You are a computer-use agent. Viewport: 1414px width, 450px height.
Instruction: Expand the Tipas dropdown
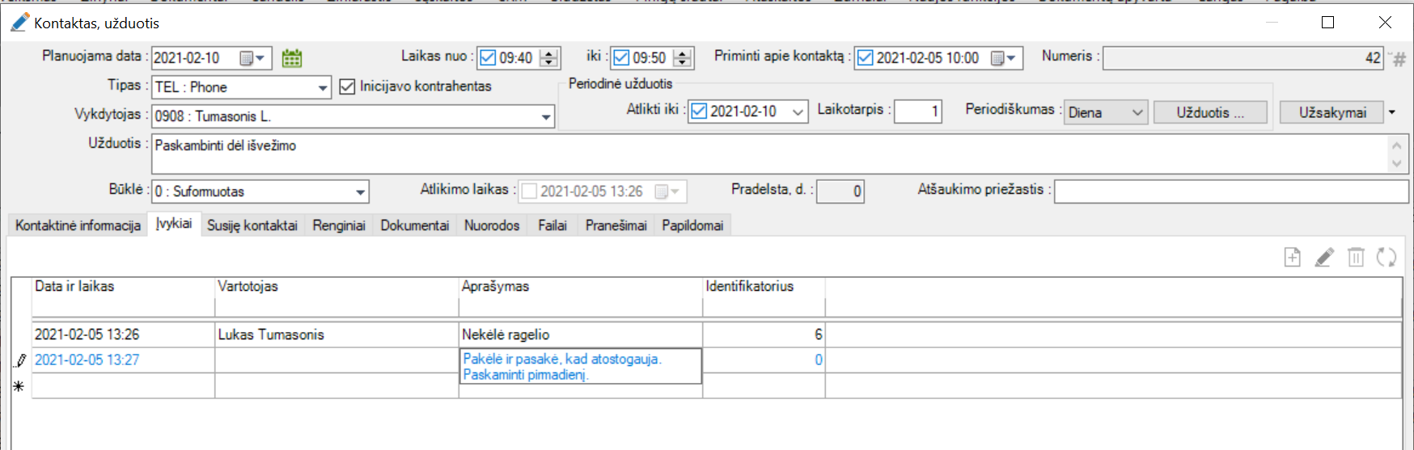[323, 87]
